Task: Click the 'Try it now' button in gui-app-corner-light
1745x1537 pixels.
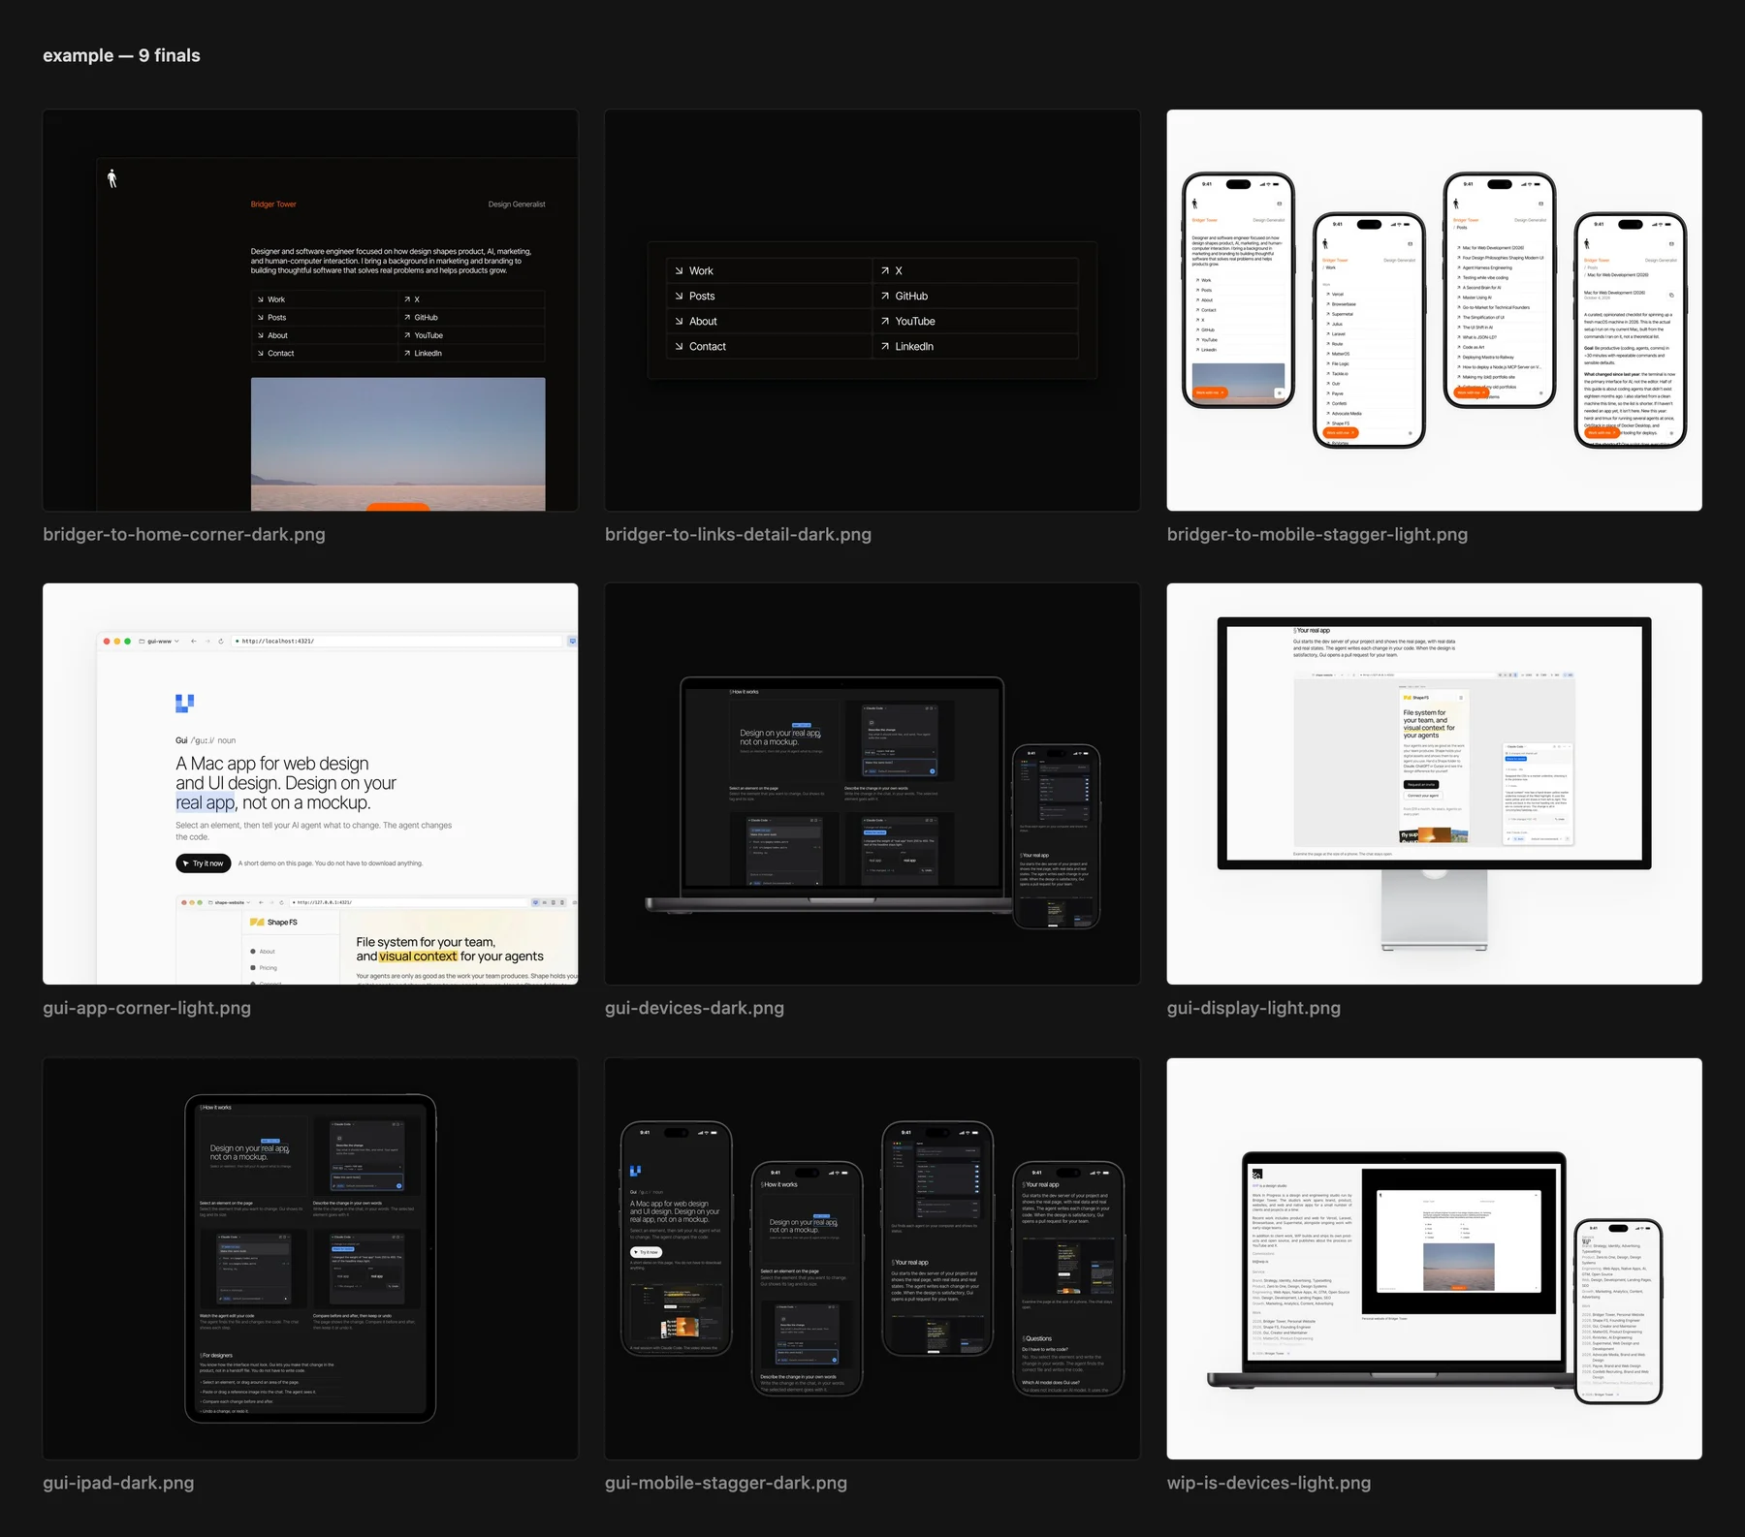Action: [x=204, y=863]
